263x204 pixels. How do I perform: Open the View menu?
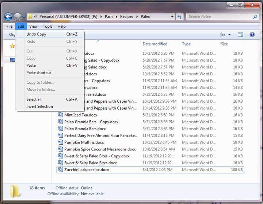pos(33,26)
